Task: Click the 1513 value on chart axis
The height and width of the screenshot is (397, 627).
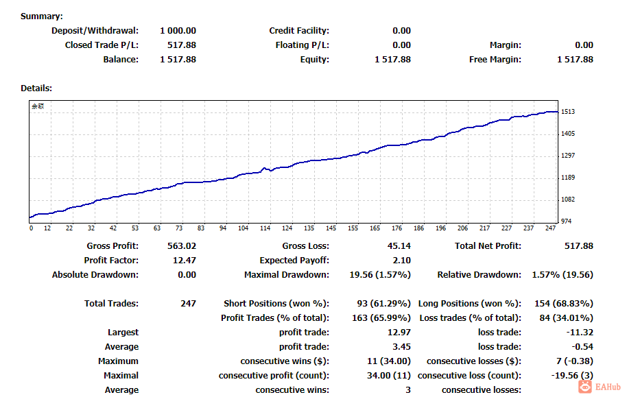Action: tap(568, 112)
